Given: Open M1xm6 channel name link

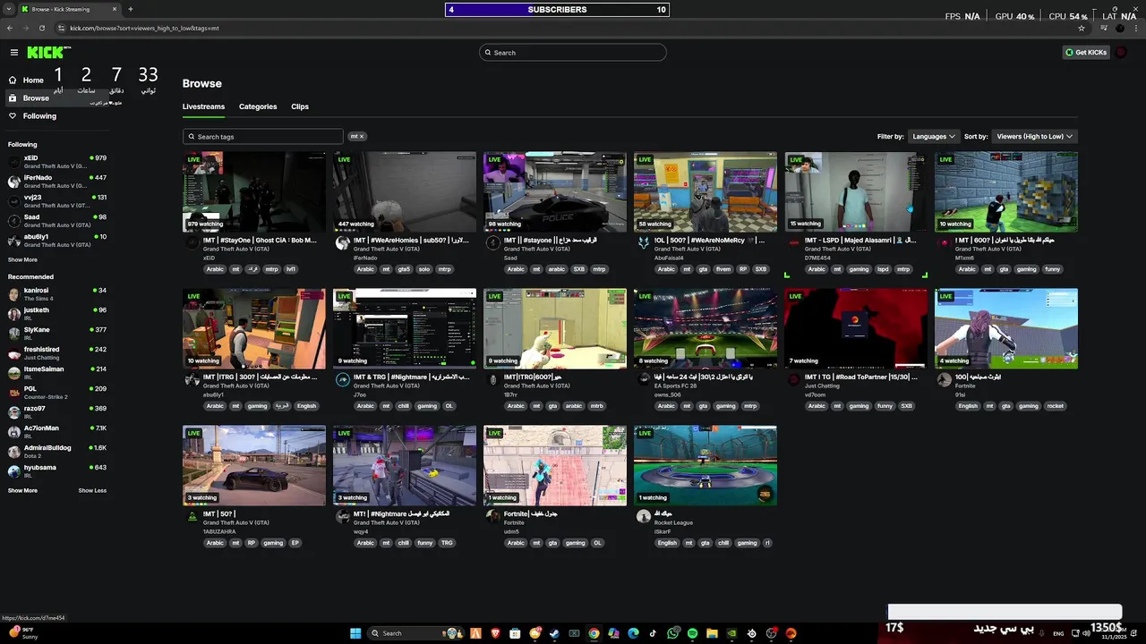Looking at the screenshot, I should 964,258.
